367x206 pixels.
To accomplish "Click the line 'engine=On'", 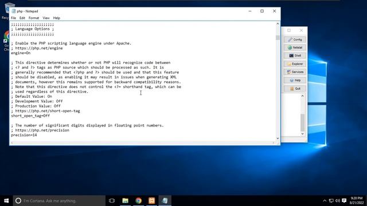I will point(21,53).
